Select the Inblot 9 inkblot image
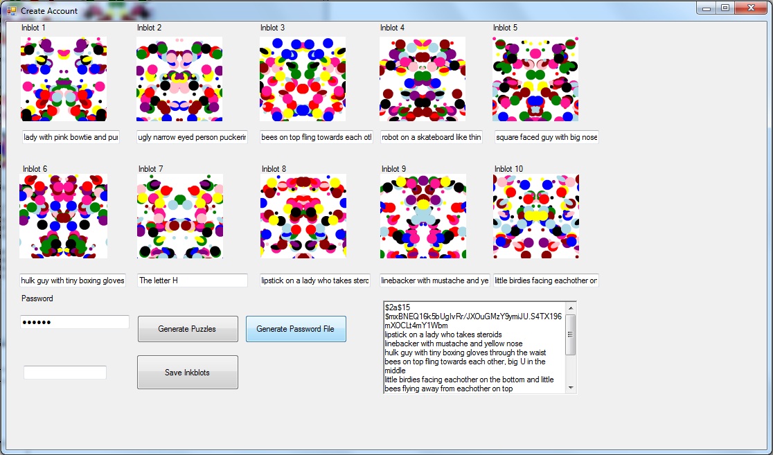 423,216
